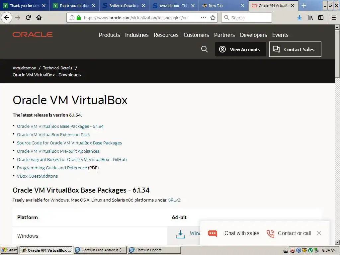This screenshot has width=340, height=255.
Task: Dismiss the chat with sales popup
Action: pyautogui.click(x=319, y=233)
